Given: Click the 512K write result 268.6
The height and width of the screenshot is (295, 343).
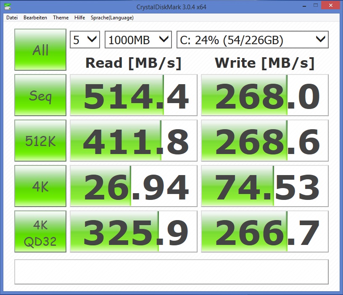Looking at the screenshot, I should 265,141.
